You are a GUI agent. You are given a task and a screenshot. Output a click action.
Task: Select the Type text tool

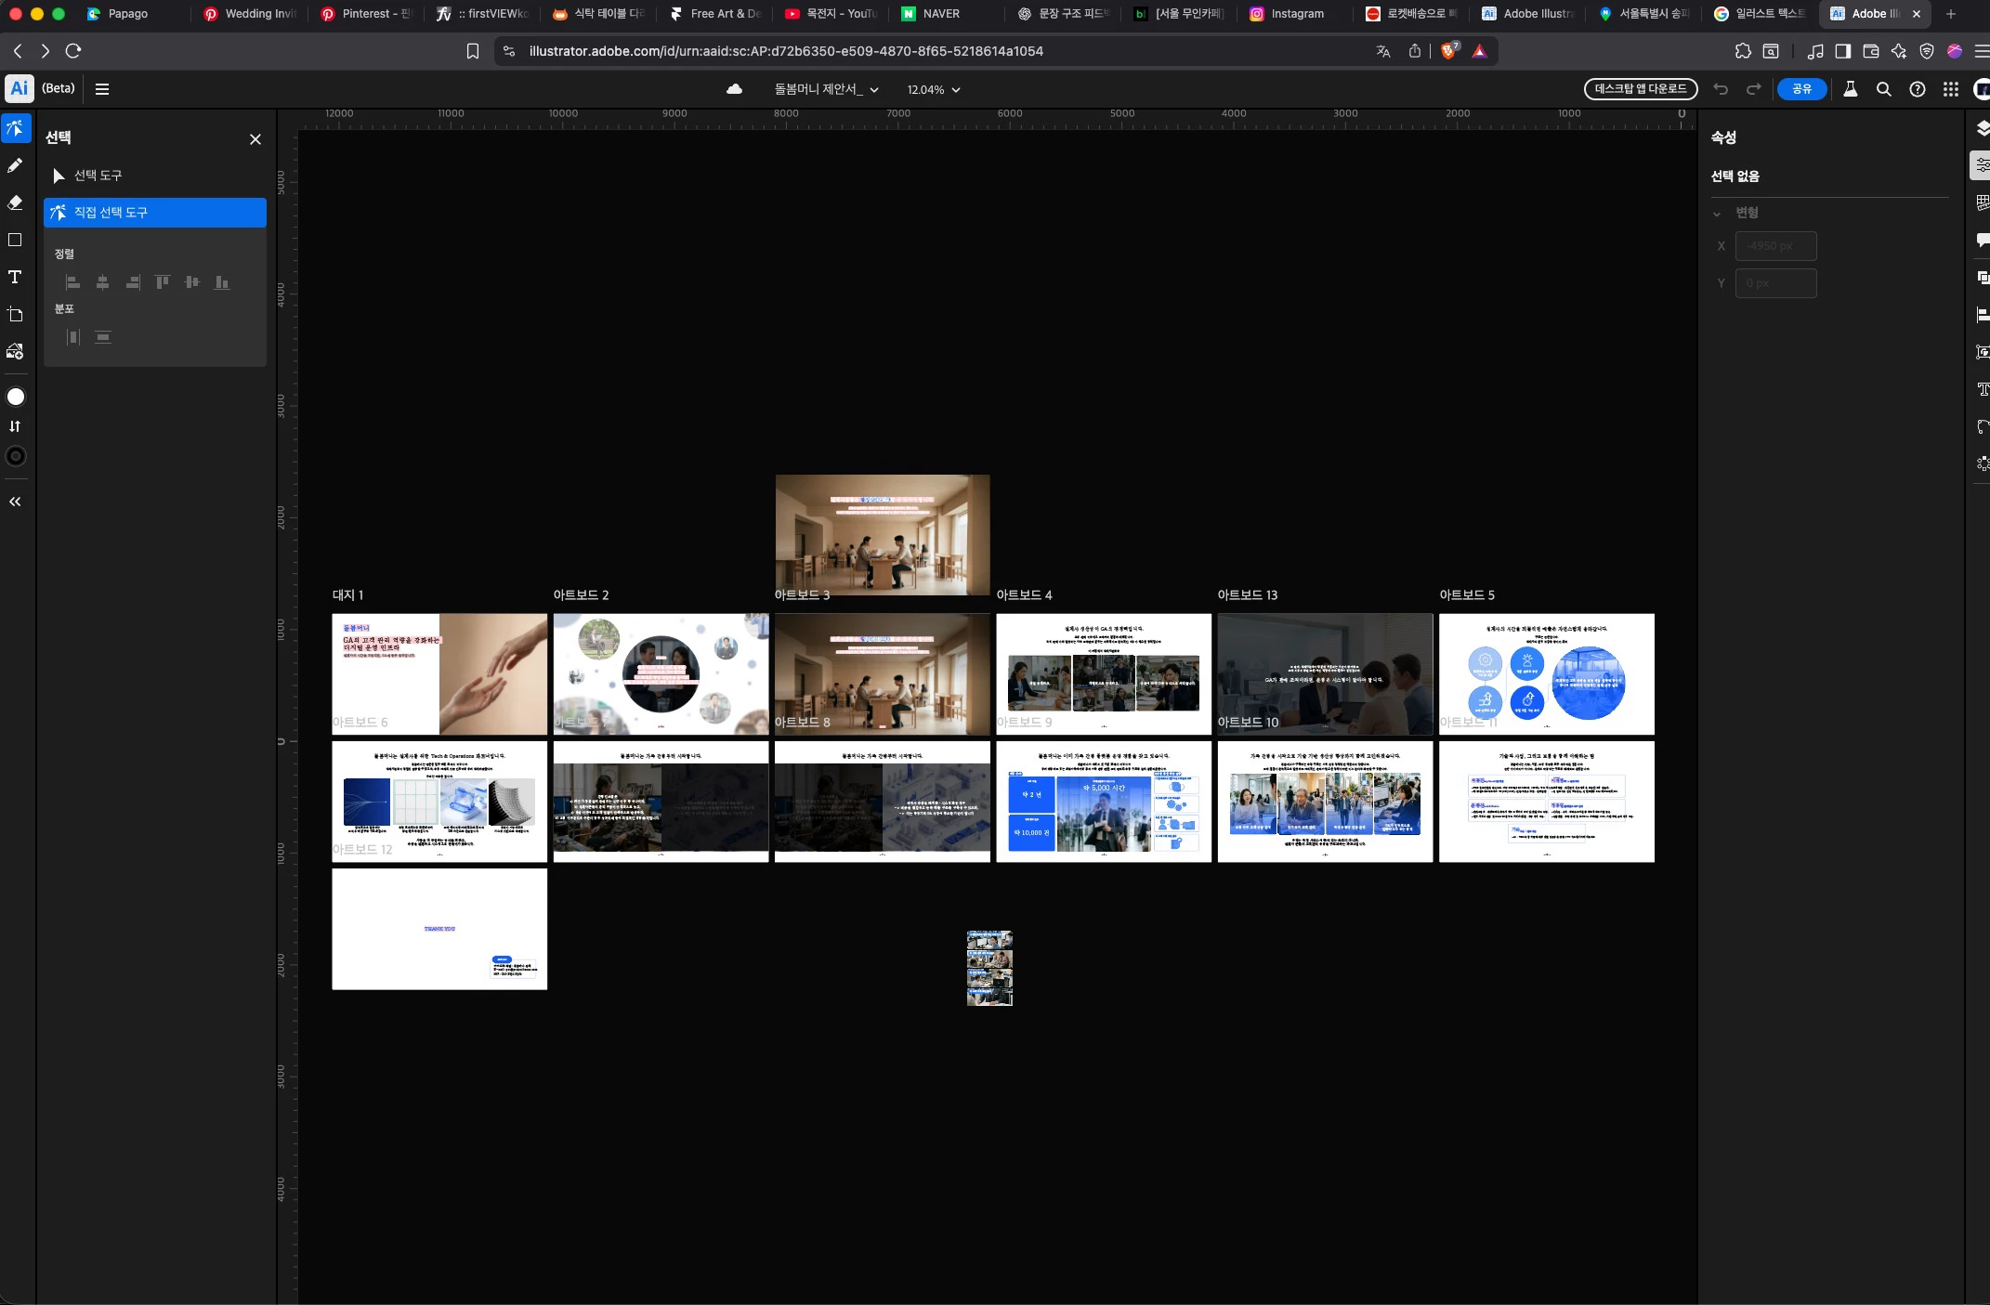[x=15, y=277]
